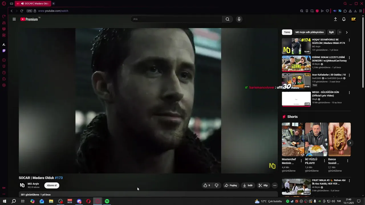365x205 pixels.
Task: Open more actions menu beside Klip
Action: point(275,185)
